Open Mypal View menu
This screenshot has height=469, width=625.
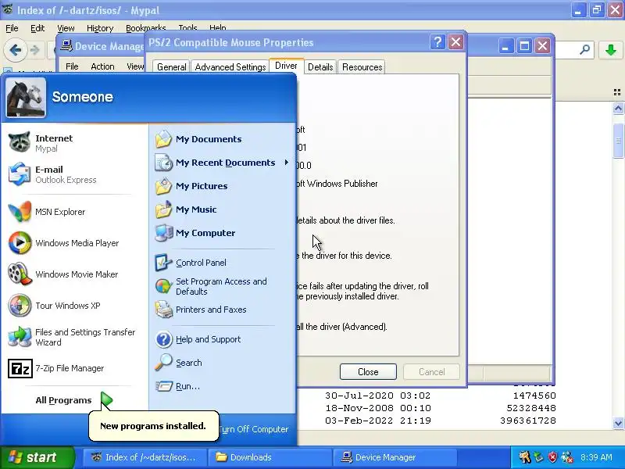[66, 28]
